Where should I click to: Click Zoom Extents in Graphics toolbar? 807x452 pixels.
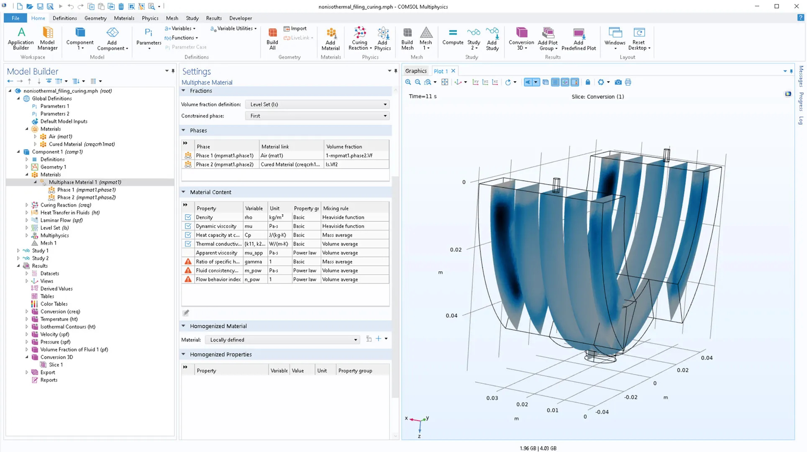tap(445, 82)
